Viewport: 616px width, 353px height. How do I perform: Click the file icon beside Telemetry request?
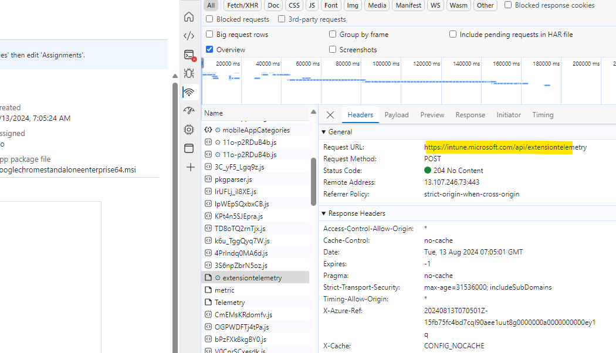(208, 303)
